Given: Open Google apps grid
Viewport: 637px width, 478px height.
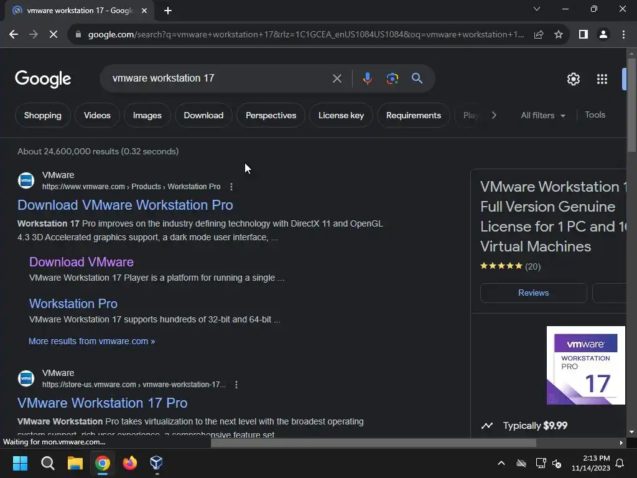Looking at the screenshot, I should coord(602,79).
